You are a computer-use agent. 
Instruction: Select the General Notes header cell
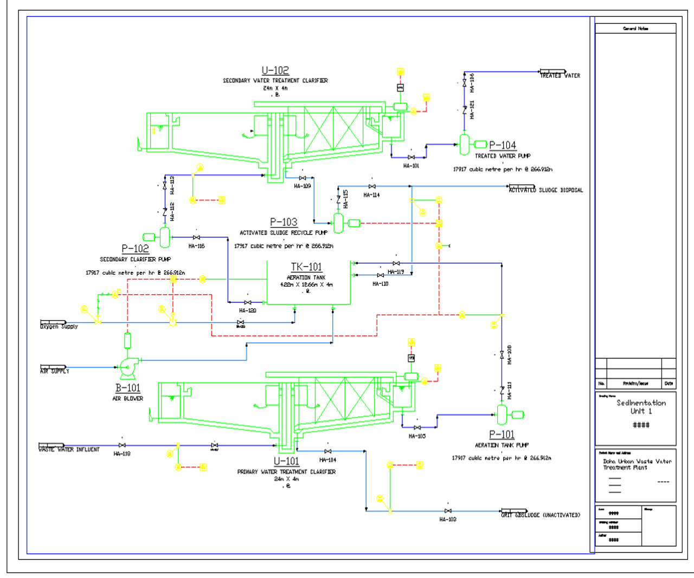point(635,29)
